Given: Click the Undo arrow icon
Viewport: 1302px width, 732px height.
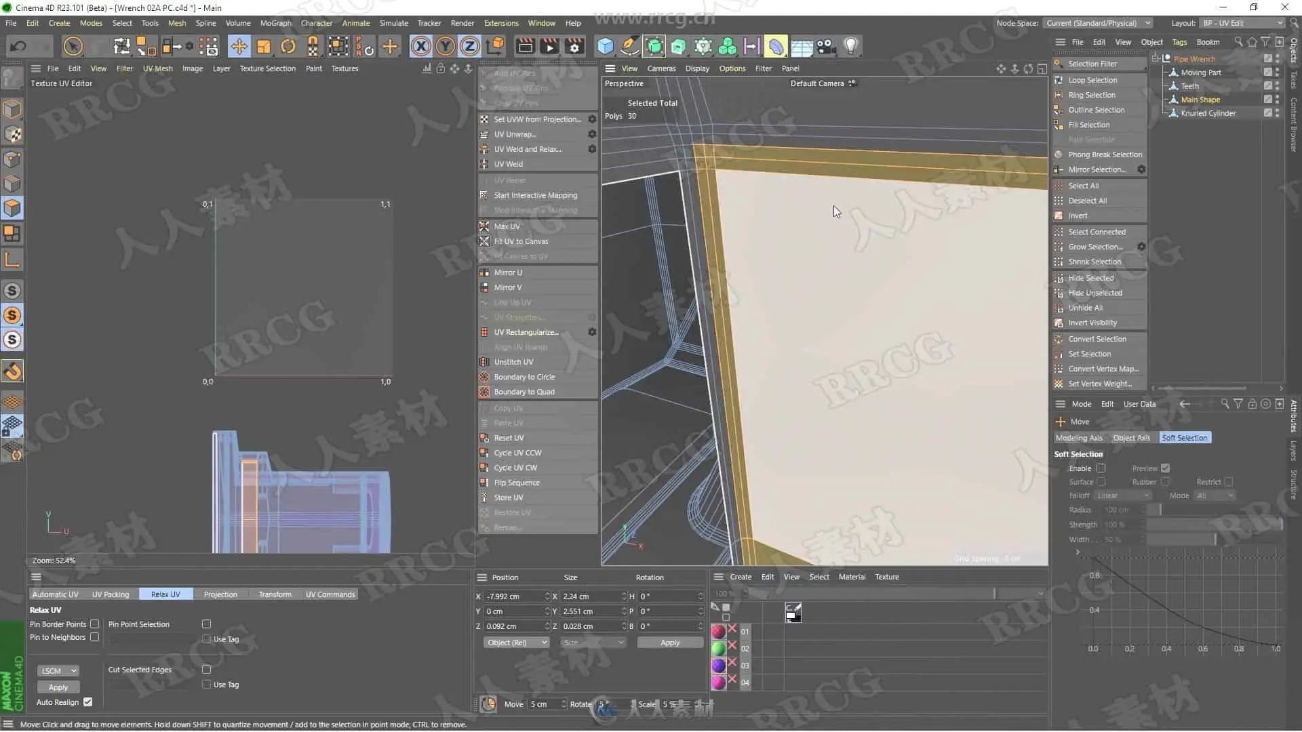Looking at the screenshot, I should pos(18,46).
